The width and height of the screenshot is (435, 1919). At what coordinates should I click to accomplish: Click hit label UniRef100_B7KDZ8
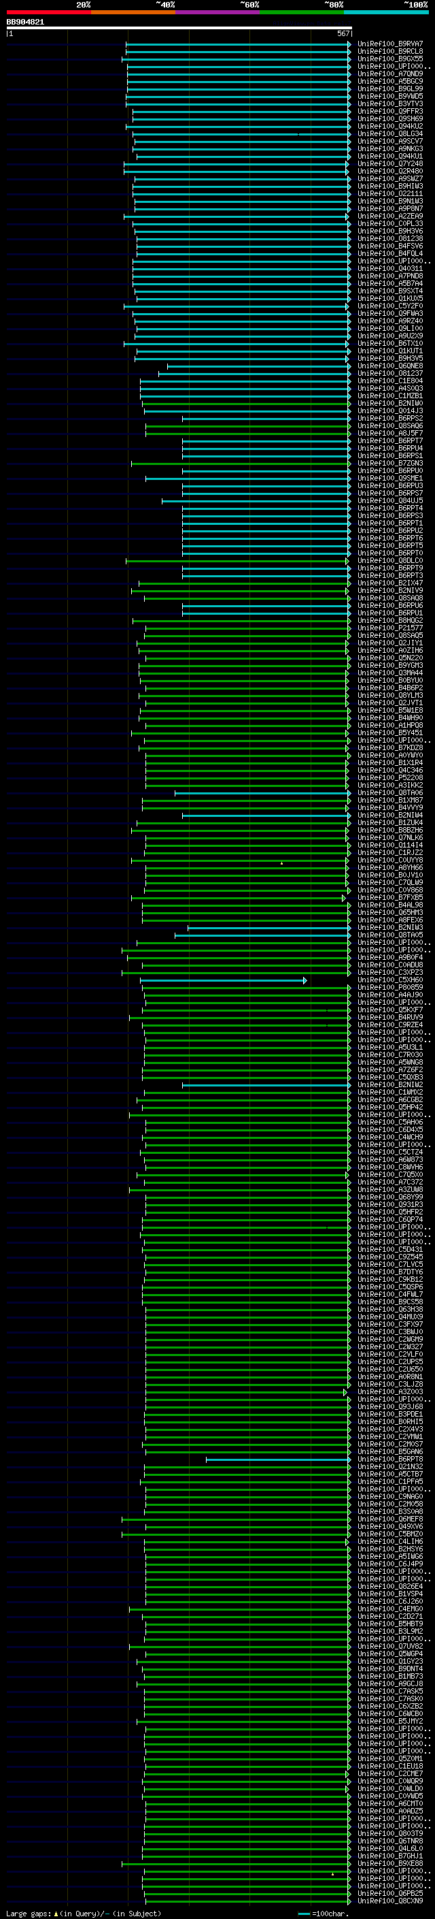390,748
